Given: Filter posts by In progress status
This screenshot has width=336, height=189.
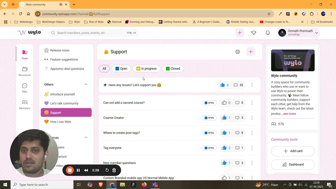Looking at the screenshot, I should [x=146, y=69].
